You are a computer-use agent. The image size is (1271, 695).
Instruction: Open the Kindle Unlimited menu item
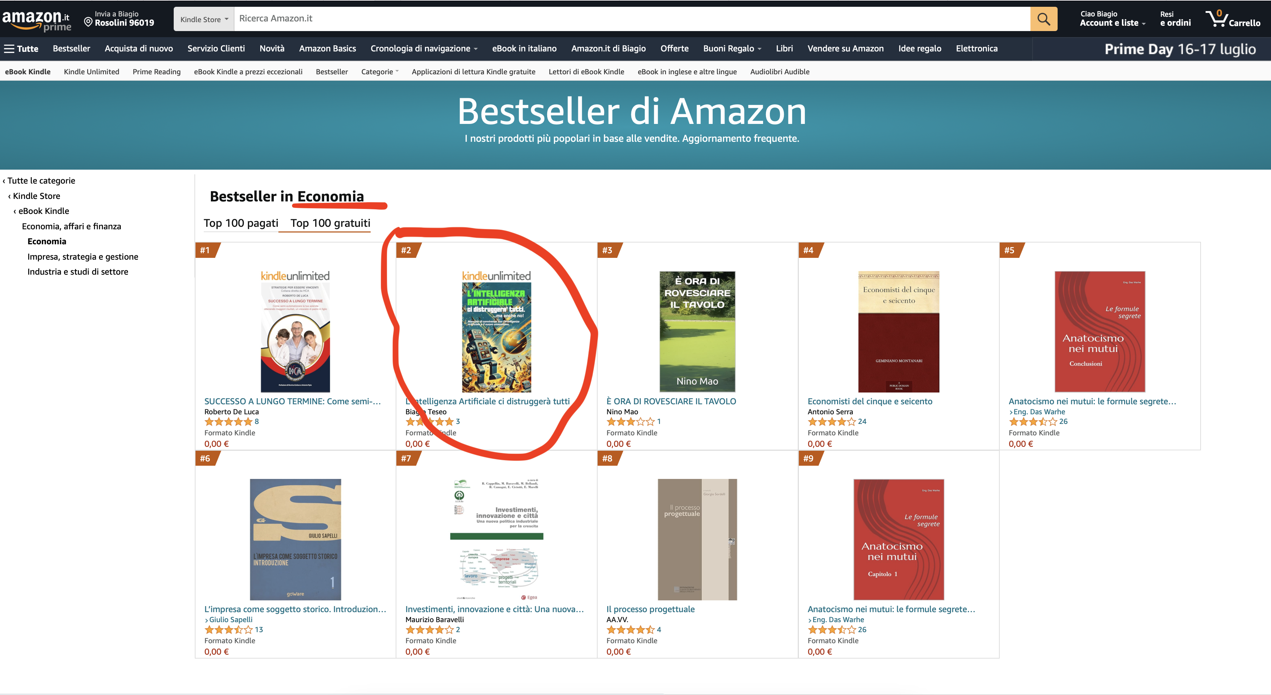pyautogui.click(x=91, y=71)
